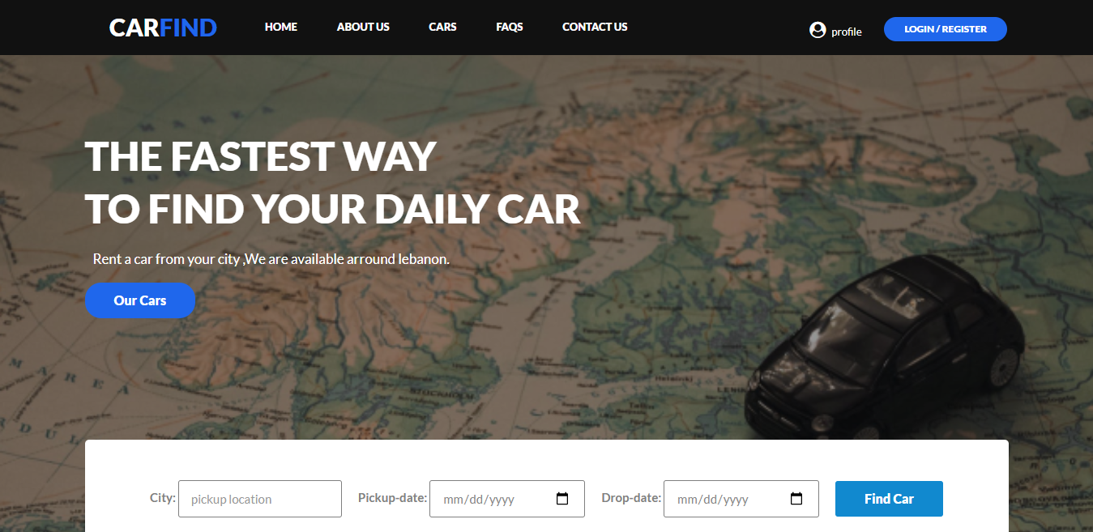This screenshot has width=1093, height=532.
Task: Go to the HOME nav item
Action: point(281,27)
